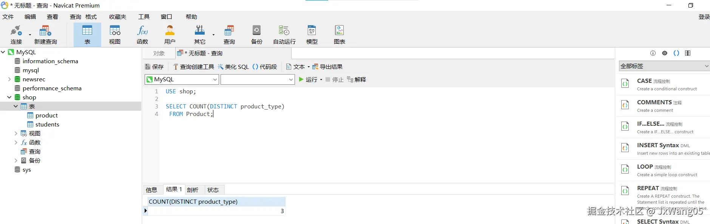
Task: Click the REPEAT snippet icon
Action: (625, 191)
